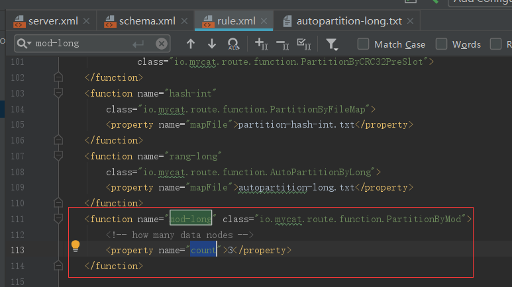Clear the search text with X icon
Viewport: 512px width, 287px height.
[162, 44]
